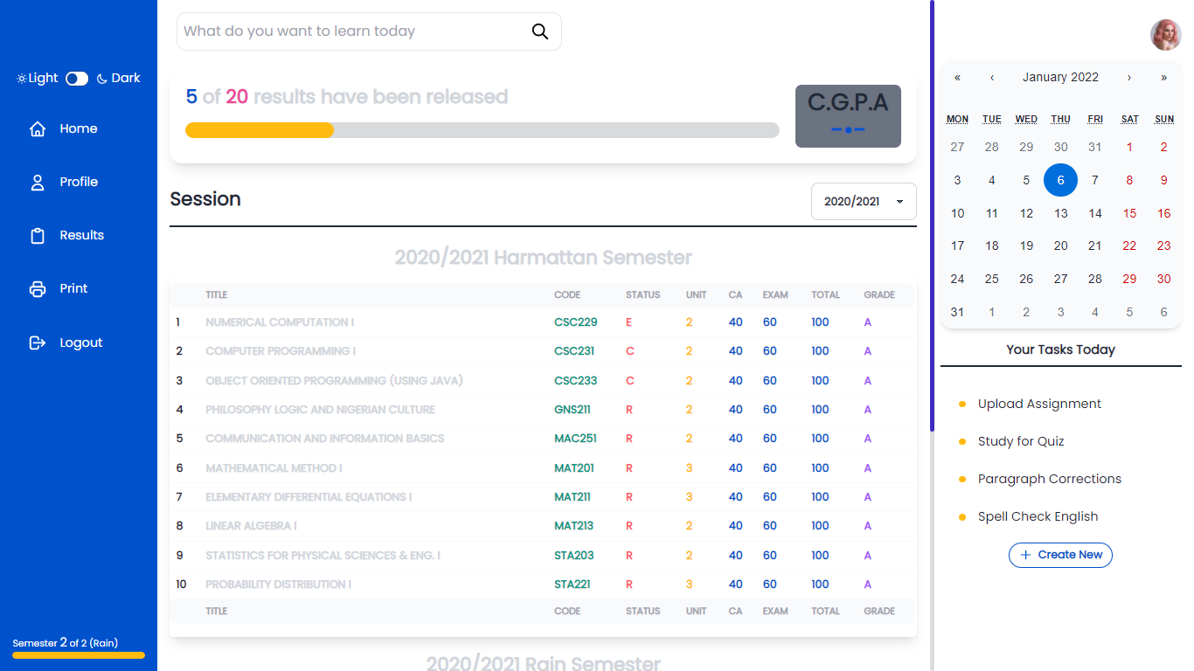
Task: Select the Print icon in the sidebar
Action: point(37,287)
